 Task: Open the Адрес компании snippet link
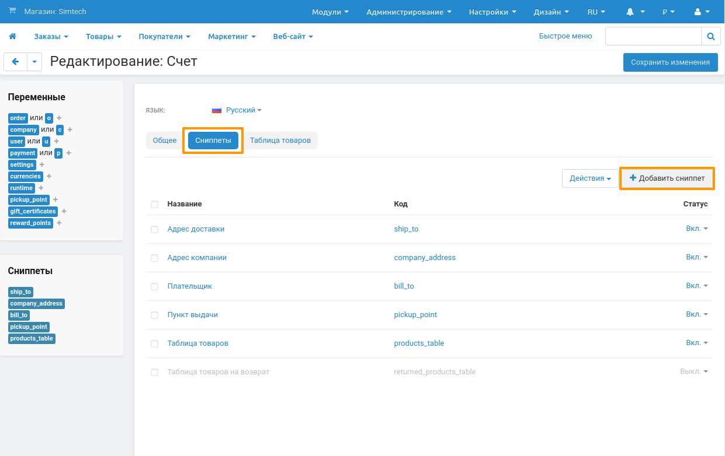(x=197, y=258)
